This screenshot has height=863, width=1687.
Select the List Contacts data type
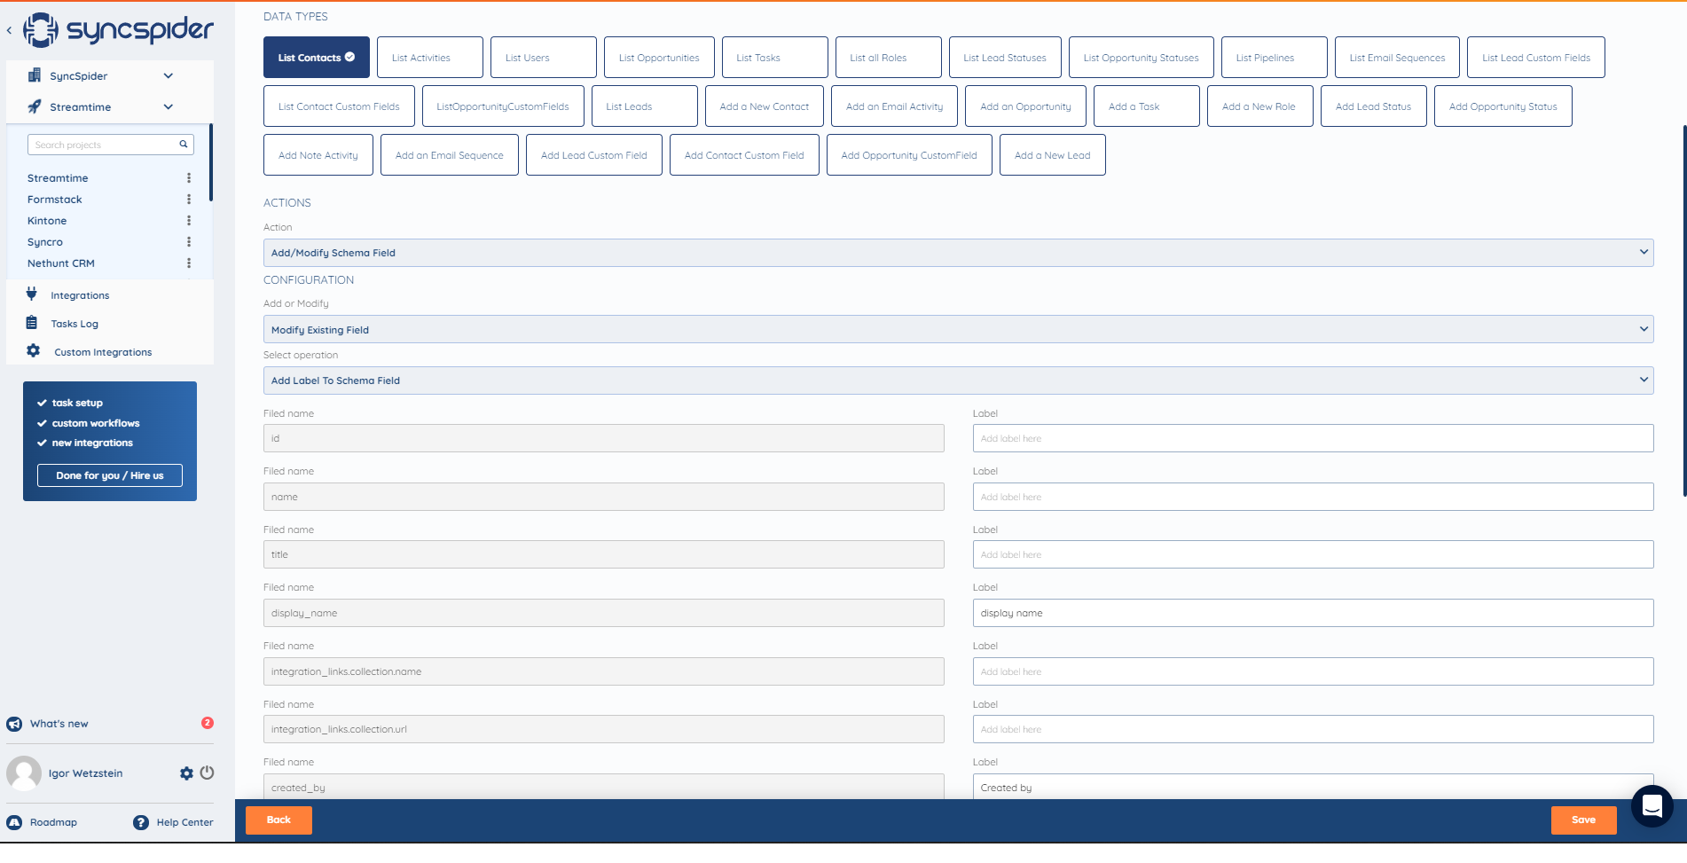click(317, 58)
